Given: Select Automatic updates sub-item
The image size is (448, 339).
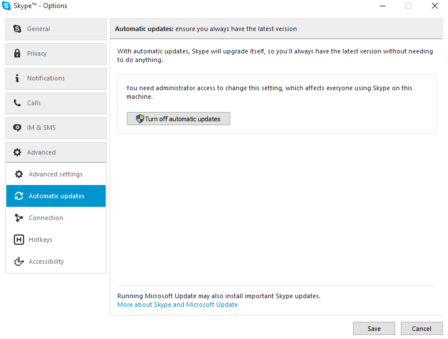Looking at the screenshot, I should 56,196.
